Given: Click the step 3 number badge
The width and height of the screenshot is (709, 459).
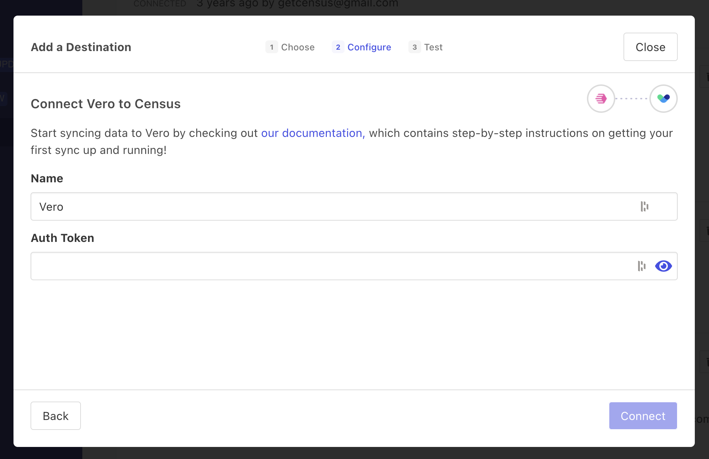Looking at the screenshot, I should 414,47.
